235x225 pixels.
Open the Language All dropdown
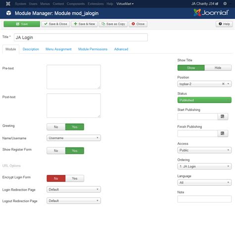(204, 182)
